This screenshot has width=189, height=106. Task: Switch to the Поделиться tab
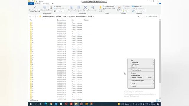46,4
